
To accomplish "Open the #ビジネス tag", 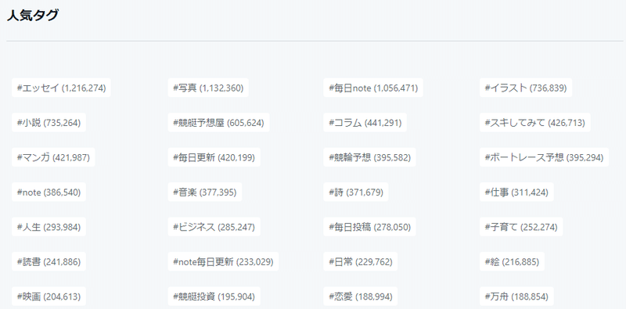I will coord(214,227).
